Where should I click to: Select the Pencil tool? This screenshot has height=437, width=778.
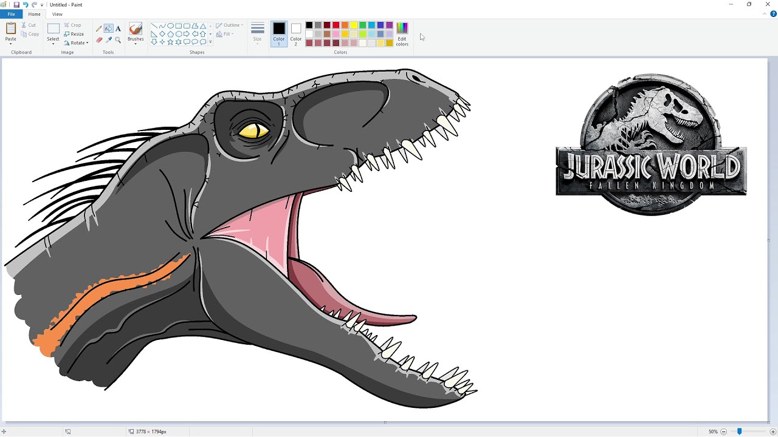99,29
